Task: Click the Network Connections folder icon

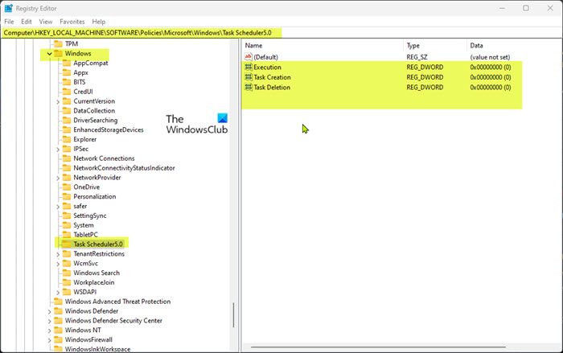Action: (x=67, y=158)
